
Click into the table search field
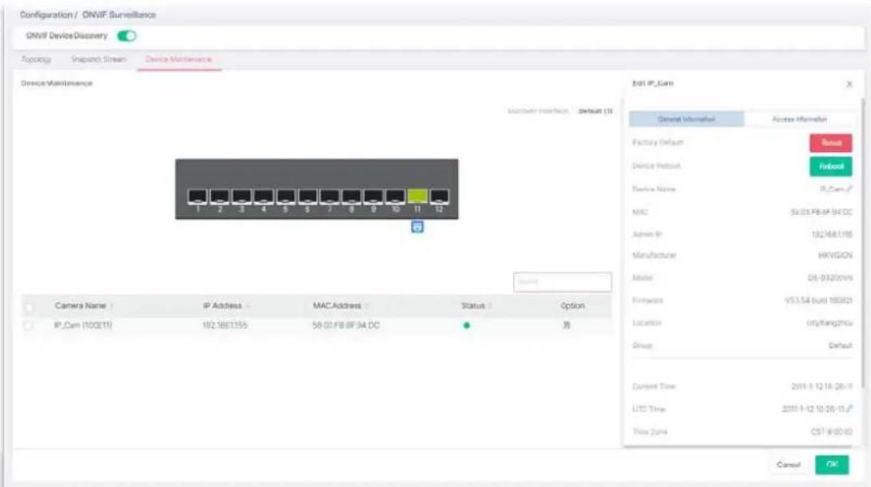563,282
